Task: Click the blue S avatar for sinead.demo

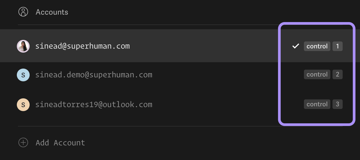Action: (23, 75)
